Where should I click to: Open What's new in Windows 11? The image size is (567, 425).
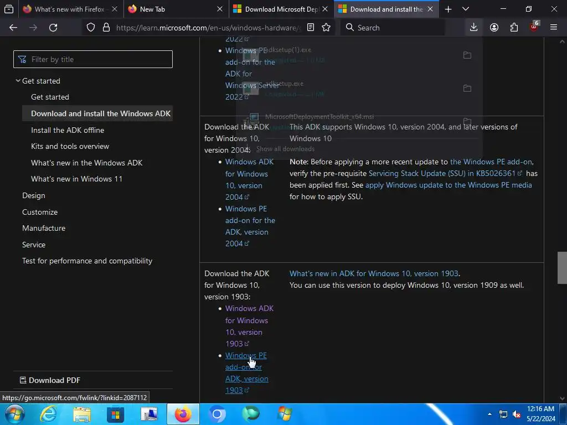(76, 179)
